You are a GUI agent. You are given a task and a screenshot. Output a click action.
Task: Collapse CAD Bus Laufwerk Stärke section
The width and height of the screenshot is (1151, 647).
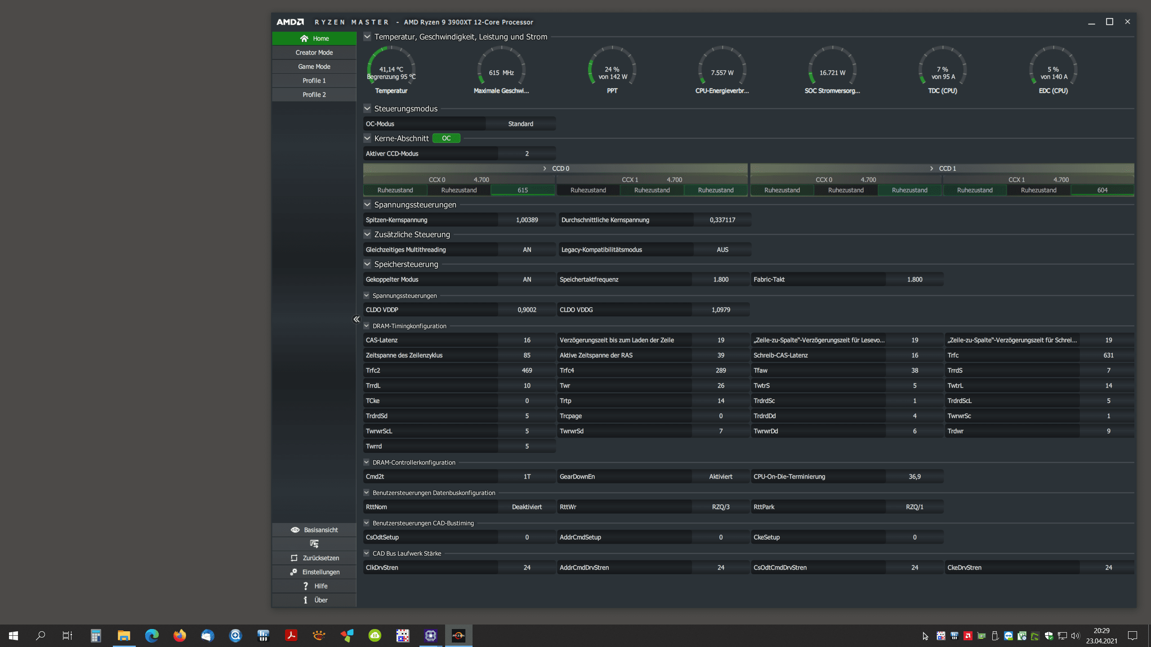(366, 553)
